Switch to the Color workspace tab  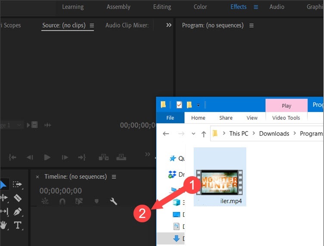(200, 7)
